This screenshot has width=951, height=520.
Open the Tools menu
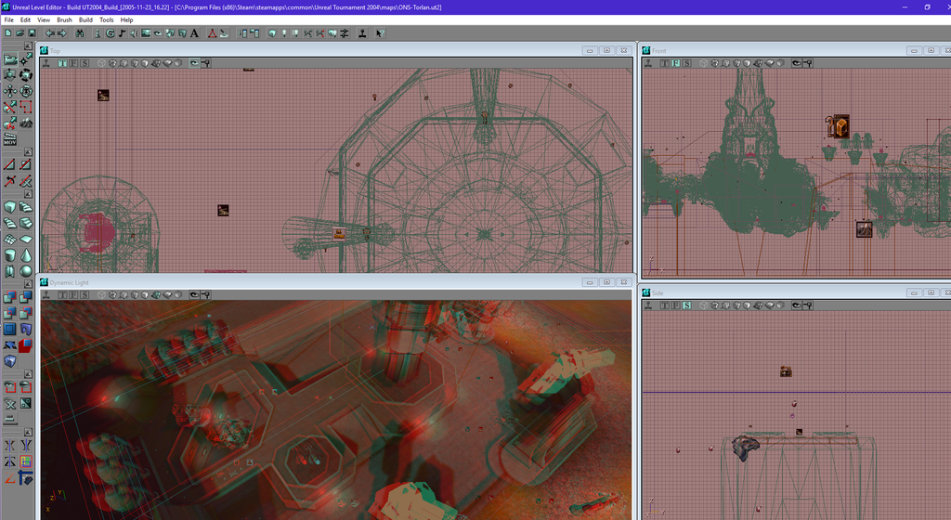coord(106,20)
